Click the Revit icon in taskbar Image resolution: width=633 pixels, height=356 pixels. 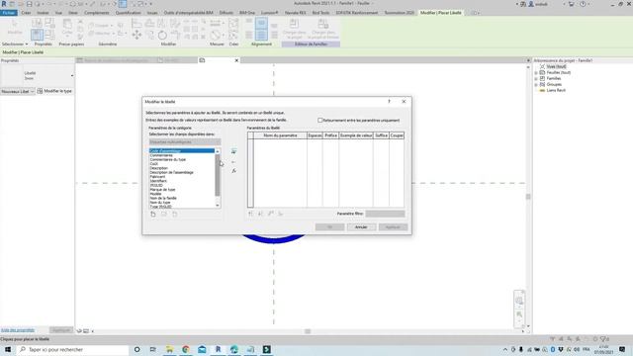coord(218,349)
